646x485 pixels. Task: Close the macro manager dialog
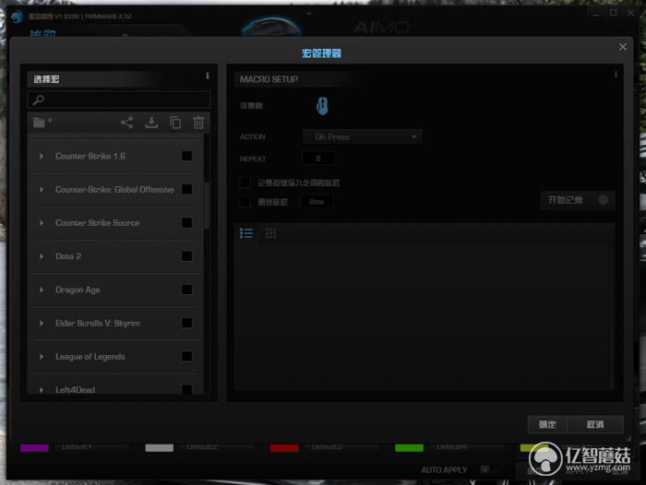point(623,47)
